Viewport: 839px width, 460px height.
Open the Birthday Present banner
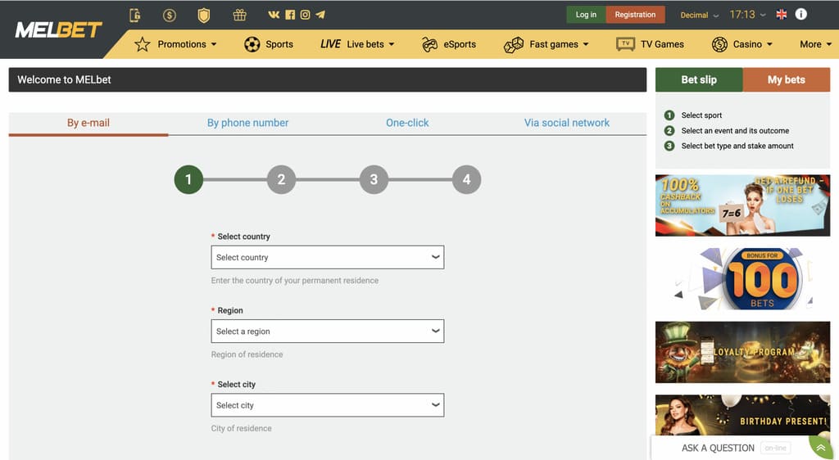tap(742, 415)
